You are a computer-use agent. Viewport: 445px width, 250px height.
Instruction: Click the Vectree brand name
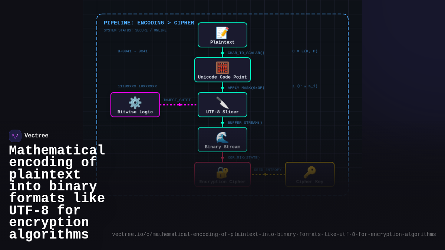tap(36, 136)
